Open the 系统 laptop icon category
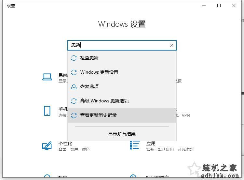 point(47,77)
